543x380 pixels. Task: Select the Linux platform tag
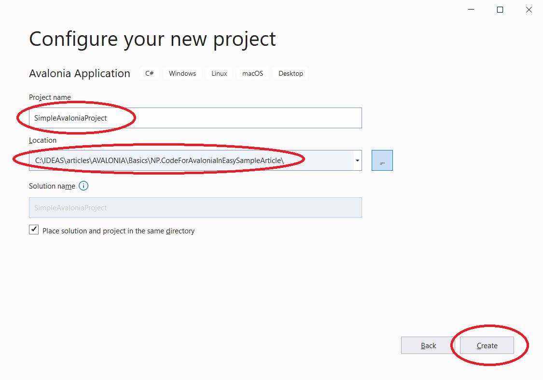[x=219, y=73]
